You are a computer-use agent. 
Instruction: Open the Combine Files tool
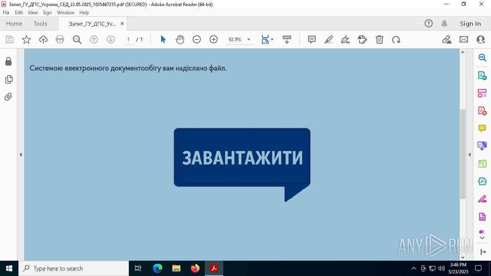tap(482, 146)
